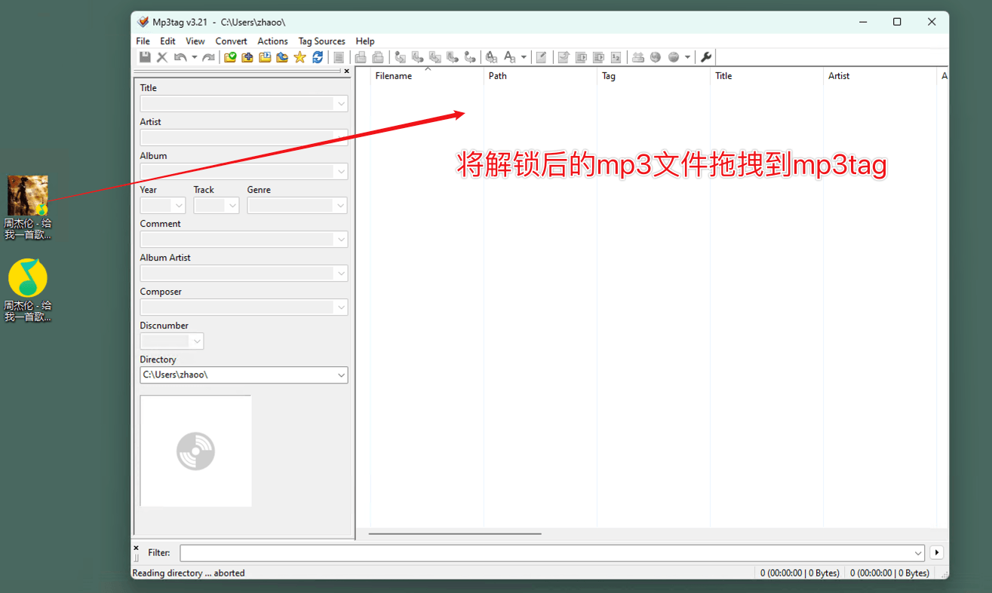Image resolution: width=992 pixels, height=593 pixels.
Task: Sort by the Artist column header
Action: [880, 76]
